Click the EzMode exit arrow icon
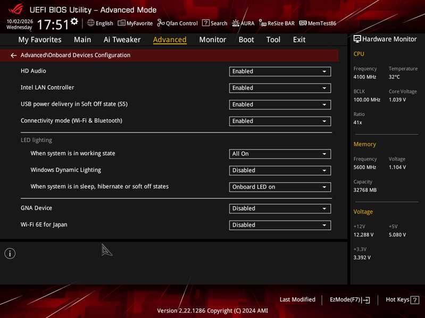 (x=366, y=300)
